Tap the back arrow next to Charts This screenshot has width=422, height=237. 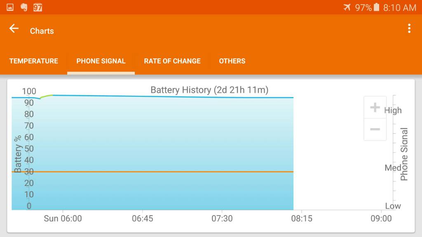coord(14,28)
